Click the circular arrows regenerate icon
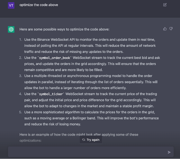 [x=84, y=140]
